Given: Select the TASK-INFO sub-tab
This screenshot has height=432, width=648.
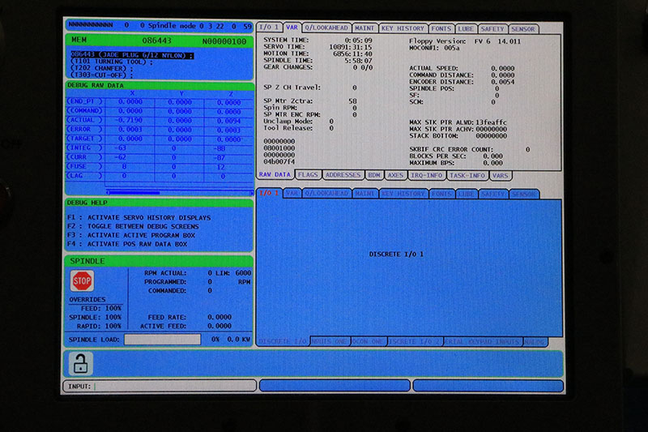Looking at the screenshot, I should pyautogui.click(x=467, y=174).
